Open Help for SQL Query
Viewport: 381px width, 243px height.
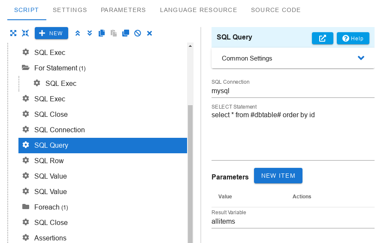[353, 38]
